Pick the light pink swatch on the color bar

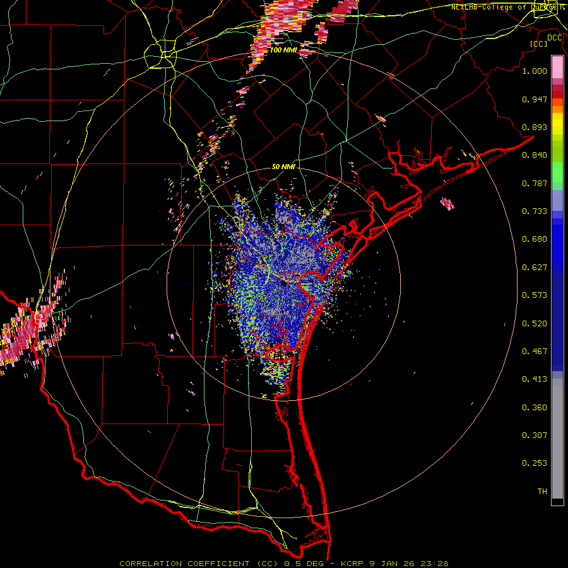click(x=557, y=68)
